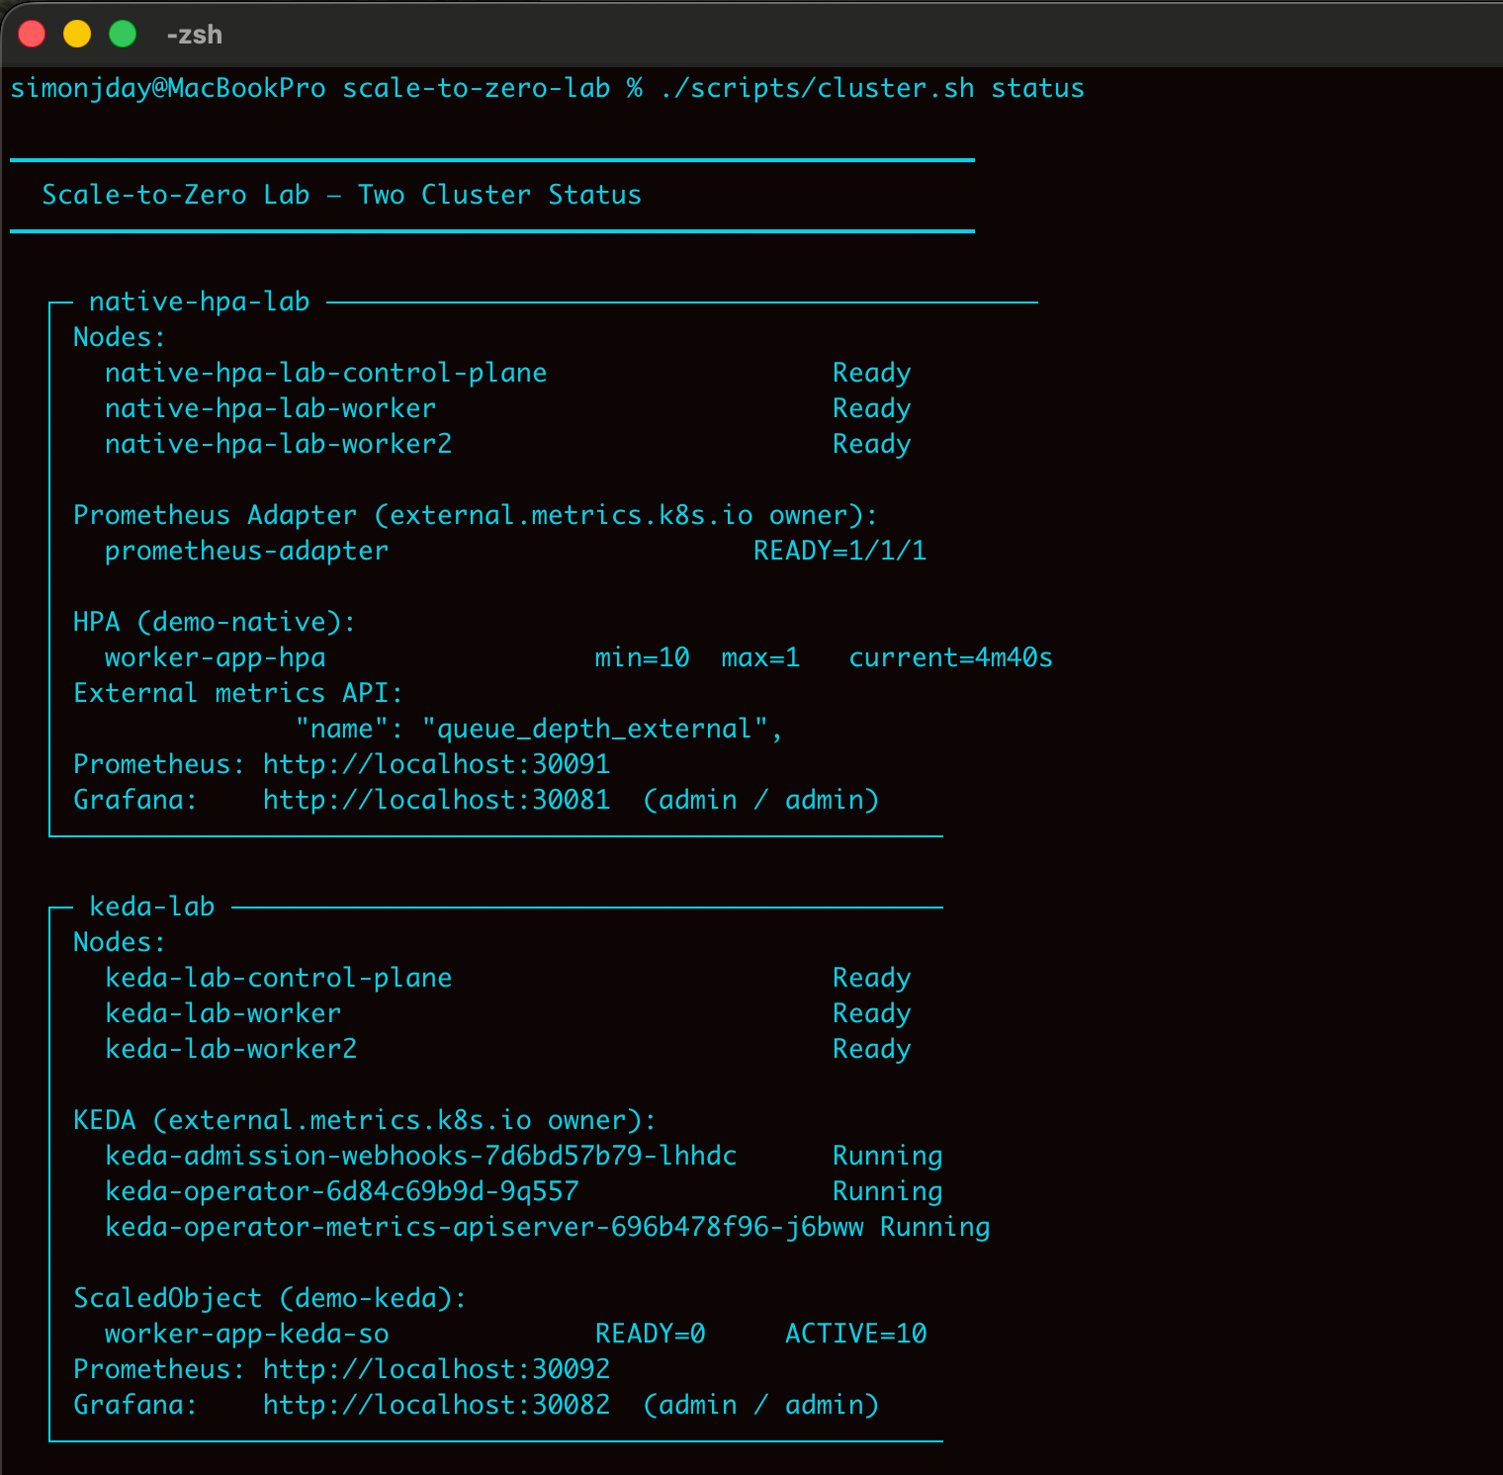Select keda-lab-worker2 node name
Screen dimensions: 1503x1475
231,1049
